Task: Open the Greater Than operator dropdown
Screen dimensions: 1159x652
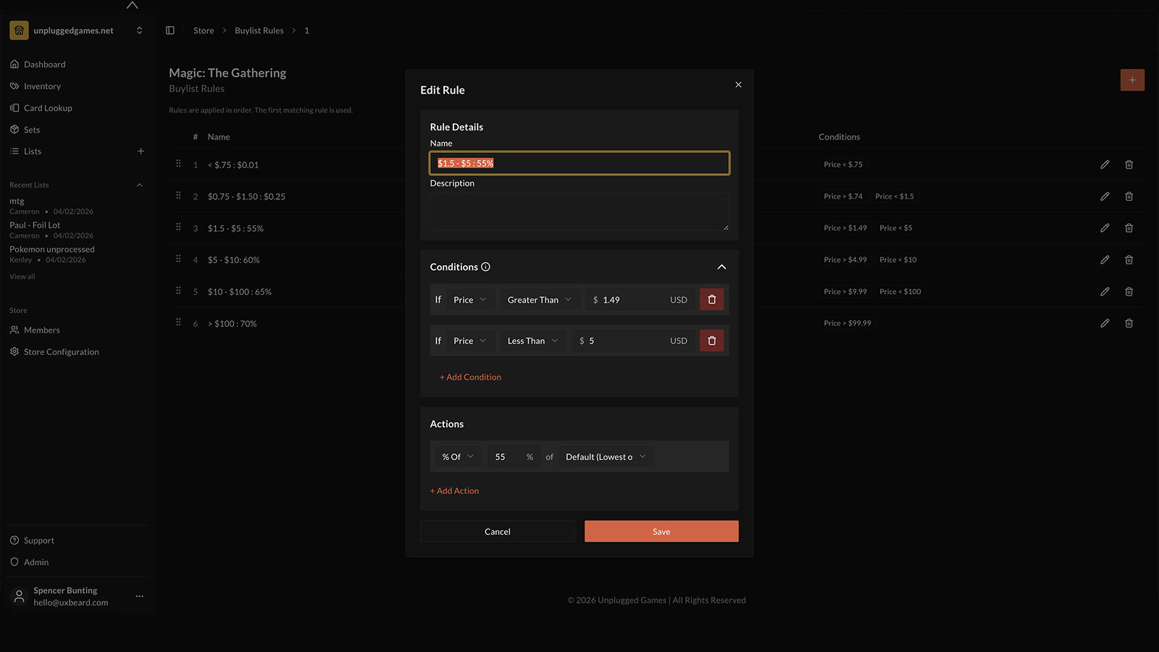Action: coord(539,300)
